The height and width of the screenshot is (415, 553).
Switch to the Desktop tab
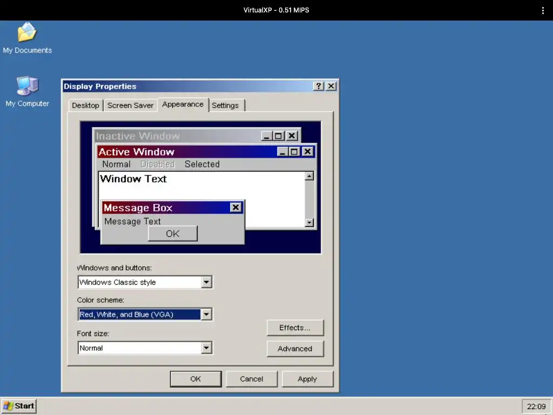point(85,105)
